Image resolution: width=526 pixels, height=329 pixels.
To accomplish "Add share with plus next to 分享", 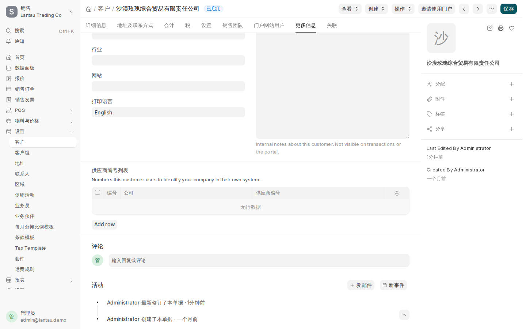I will pyautogui.click(x=512, y=129).
